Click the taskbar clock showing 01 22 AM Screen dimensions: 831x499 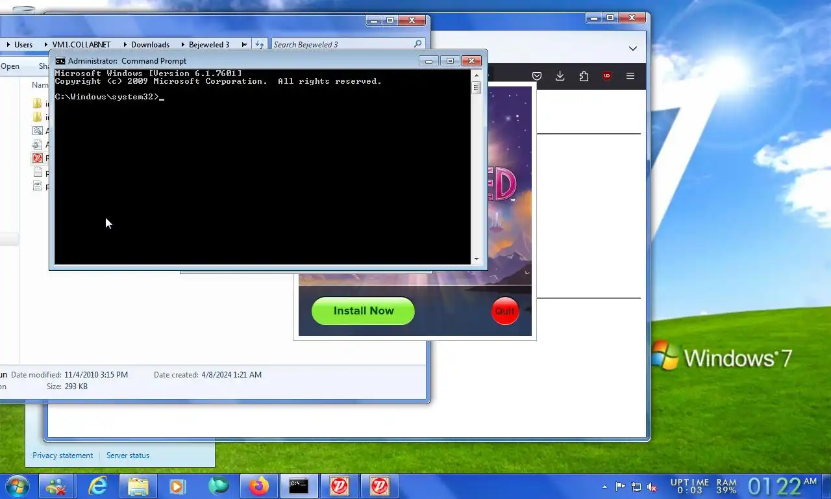coord(782,486)
